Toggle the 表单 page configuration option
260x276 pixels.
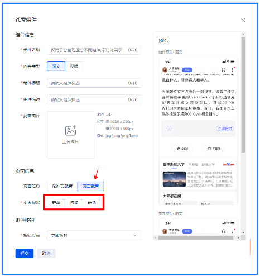56,203
